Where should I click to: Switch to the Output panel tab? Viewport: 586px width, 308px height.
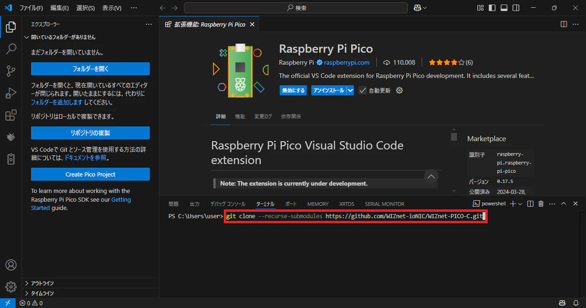coord(195,204)
